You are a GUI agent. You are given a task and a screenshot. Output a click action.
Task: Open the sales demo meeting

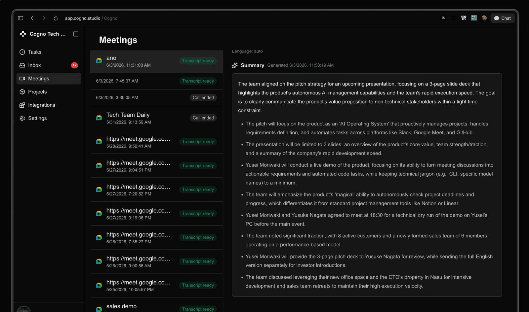[x=156, y=305]
